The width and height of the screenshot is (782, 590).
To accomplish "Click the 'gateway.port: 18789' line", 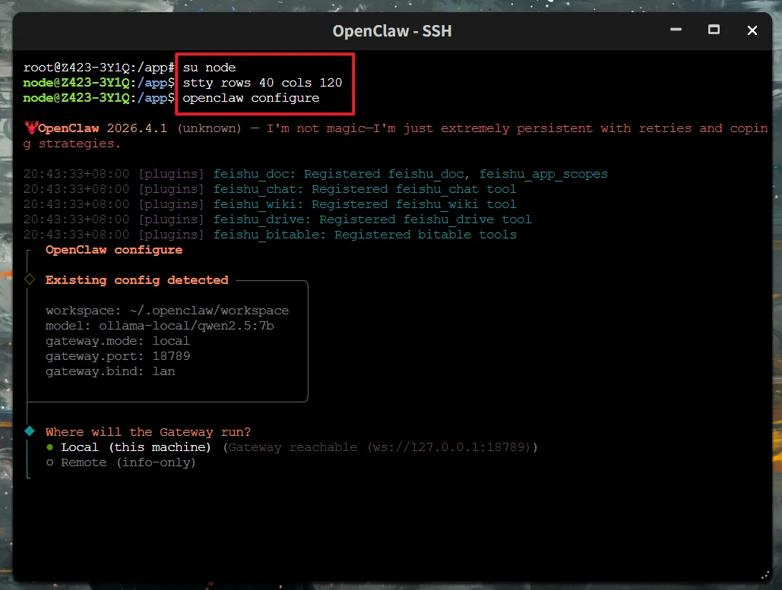I will (118, 356).
